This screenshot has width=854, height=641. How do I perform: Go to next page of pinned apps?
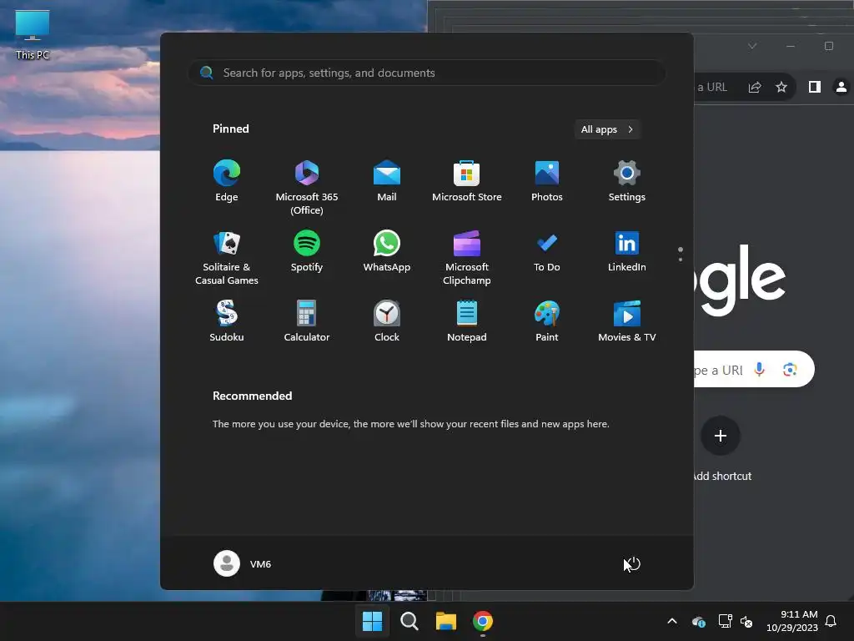tap(681, 259)
